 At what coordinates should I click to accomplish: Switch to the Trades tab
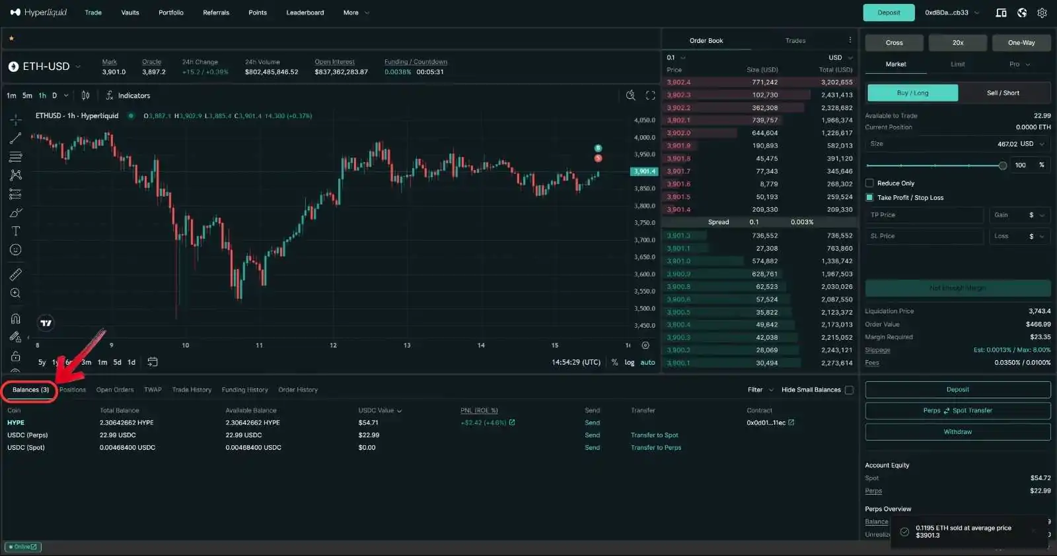(x=795, y=40)
